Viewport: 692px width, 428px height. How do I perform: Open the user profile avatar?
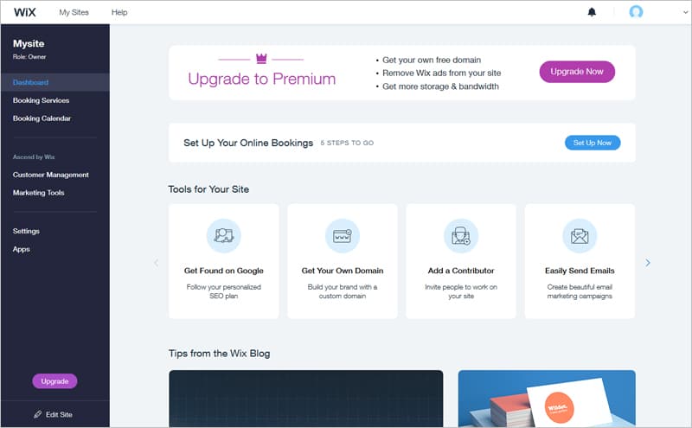tap(636, 12)
